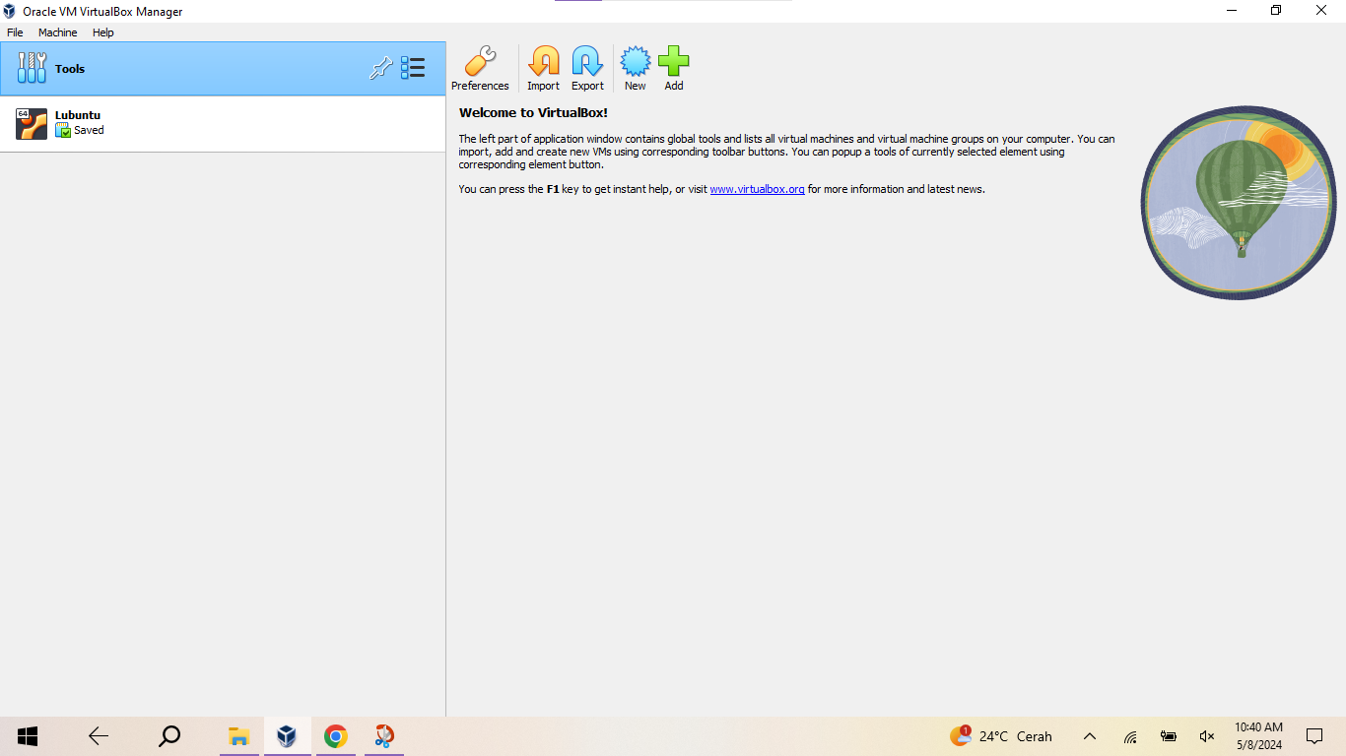Click the taskbar back arrow

click(99, 736)
